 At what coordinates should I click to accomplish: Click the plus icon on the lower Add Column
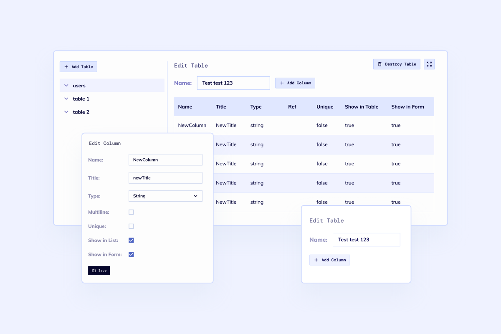point(316,260)
